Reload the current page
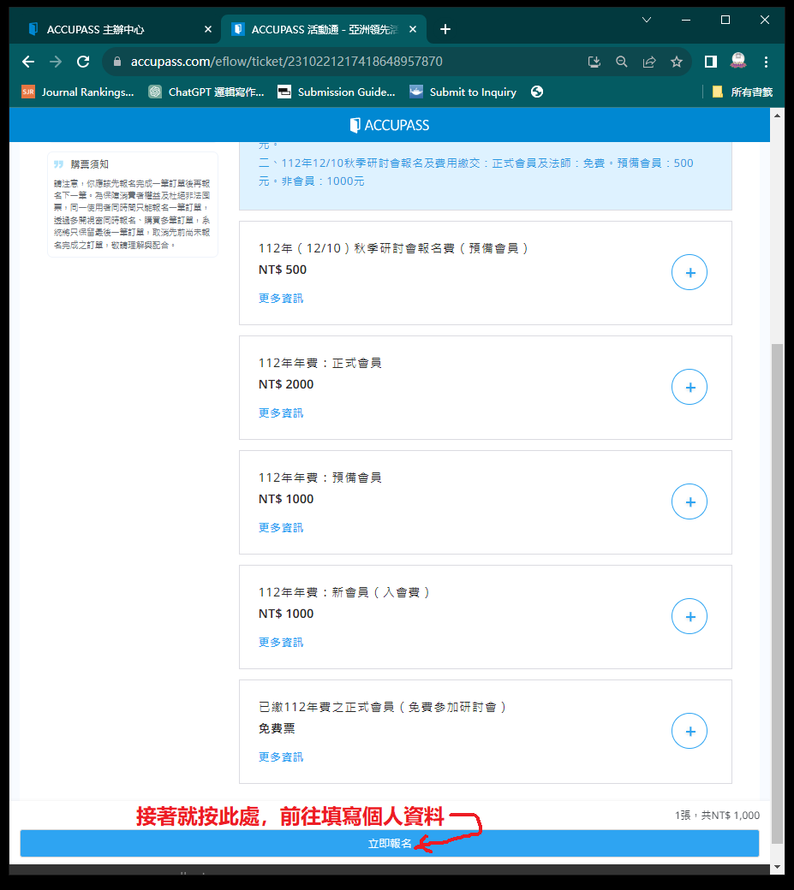This screenshot has height=890, width=794. (83, 62)
